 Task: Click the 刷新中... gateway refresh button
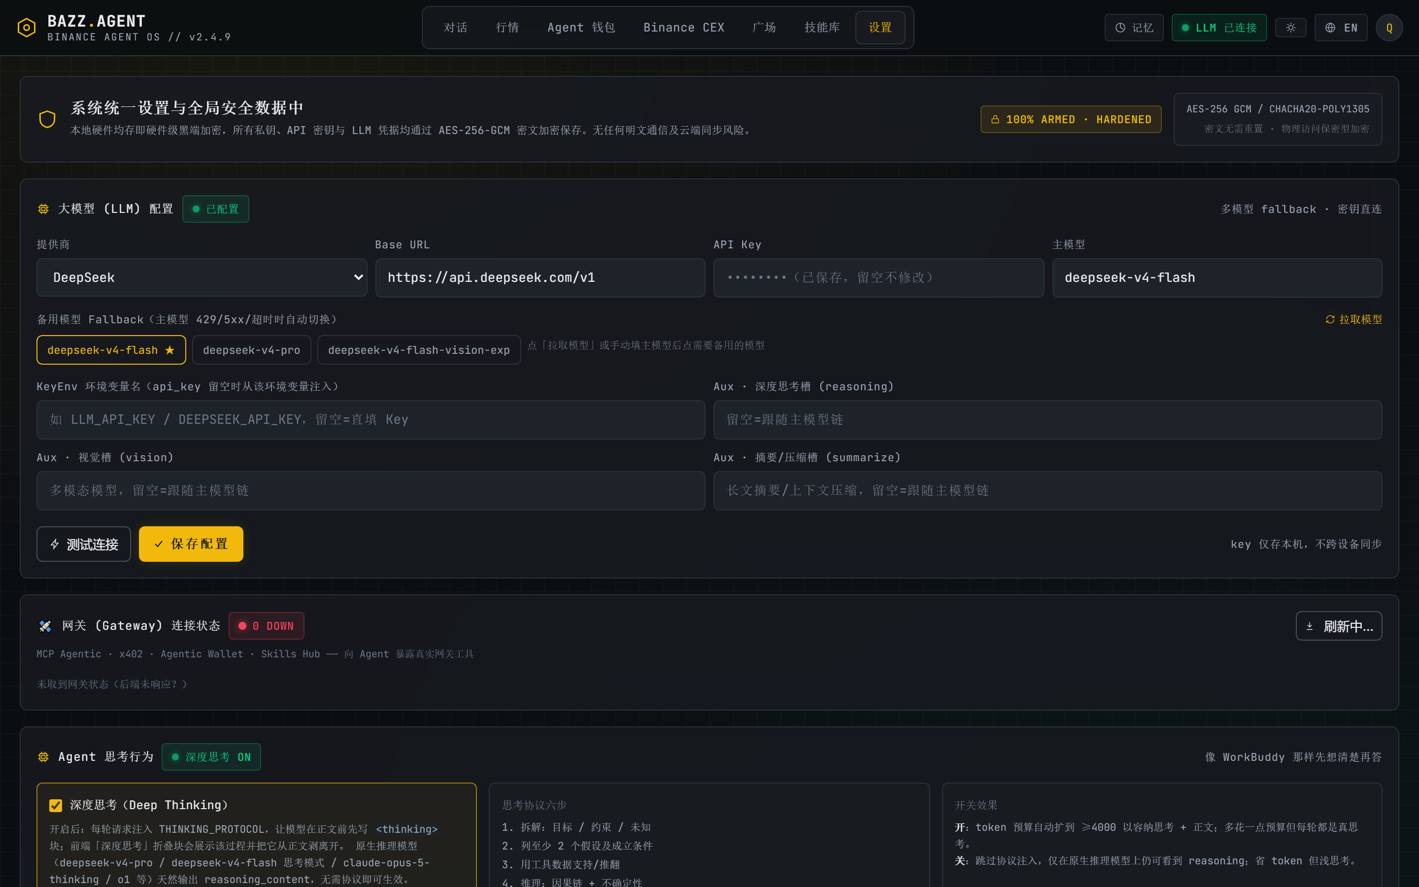(x=1339, y=626)
